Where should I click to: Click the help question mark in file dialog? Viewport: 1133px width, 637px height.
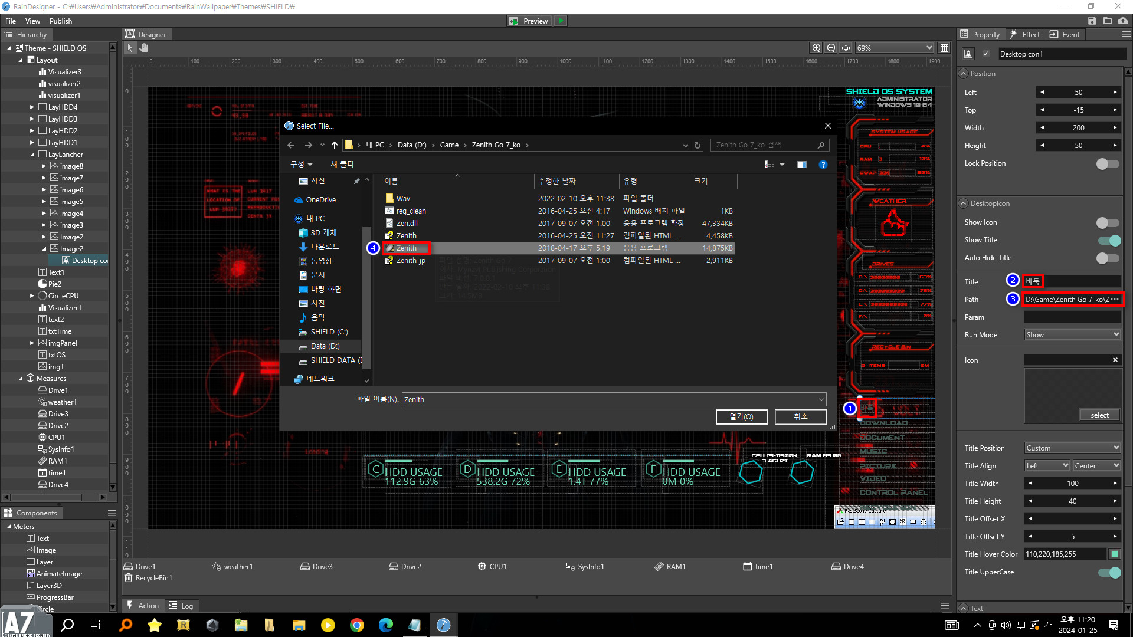(823, 165)
